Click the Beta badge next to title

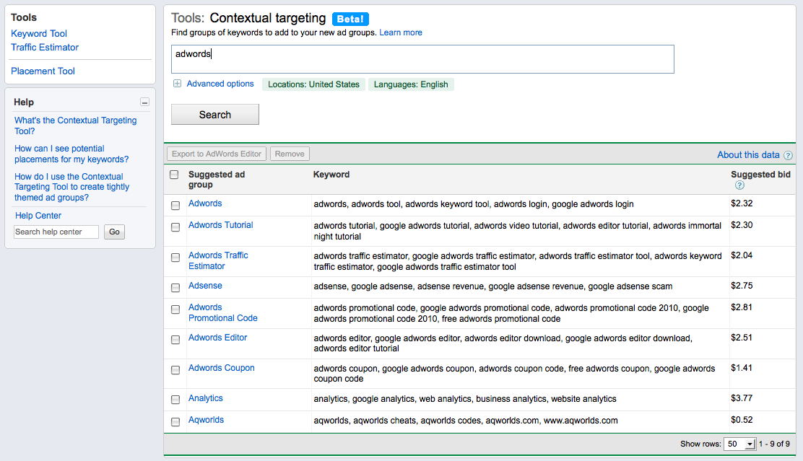pos(350,19)
